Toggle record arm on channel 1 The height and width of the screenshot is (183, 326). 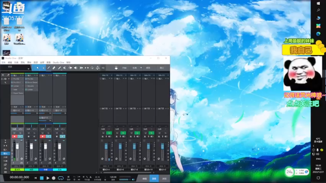point(14,136)
